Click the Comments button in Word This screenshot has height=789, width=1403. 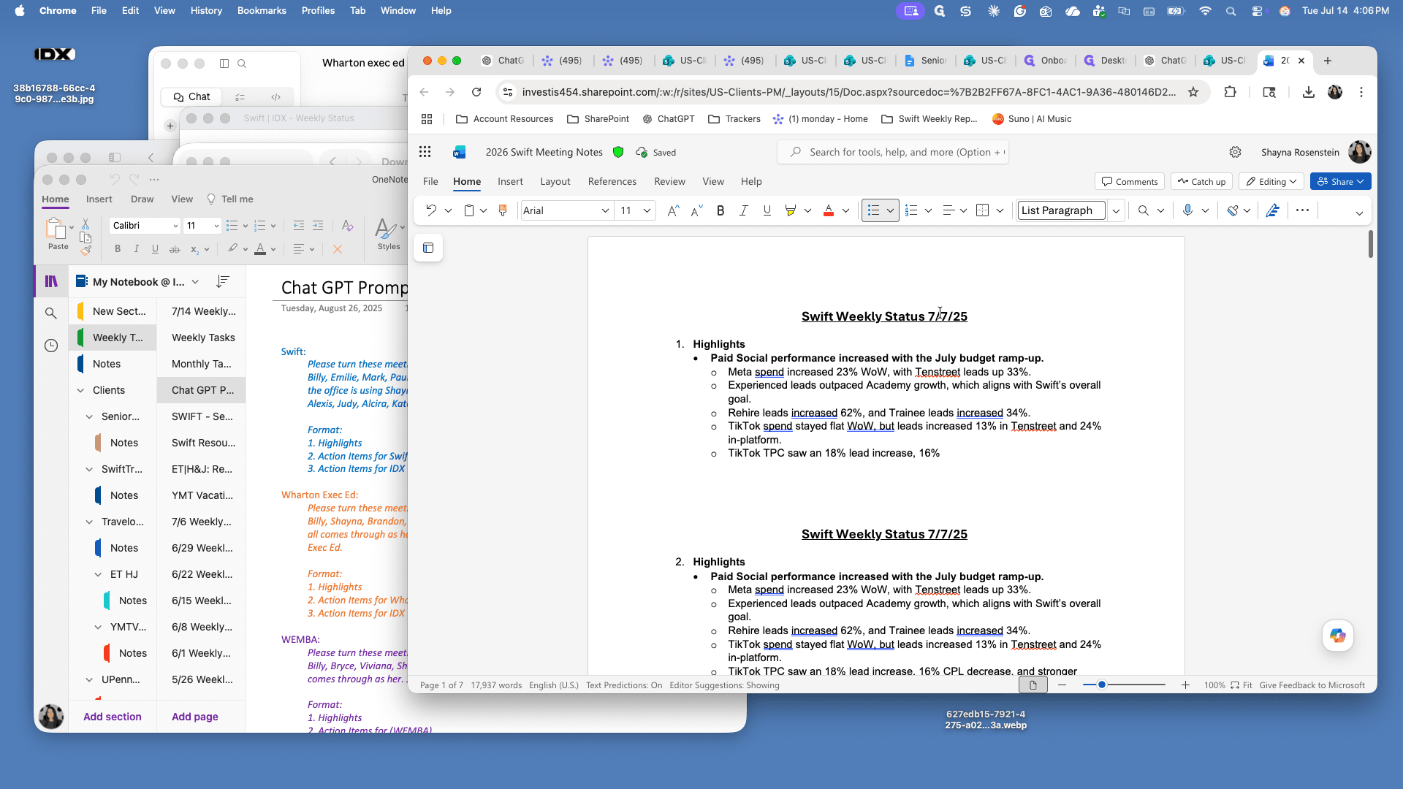tap(1130, 181)
